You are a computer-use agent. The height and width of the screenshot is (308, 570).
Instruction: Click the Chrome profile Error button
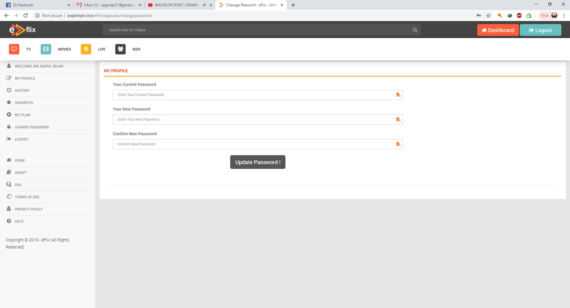548,15
